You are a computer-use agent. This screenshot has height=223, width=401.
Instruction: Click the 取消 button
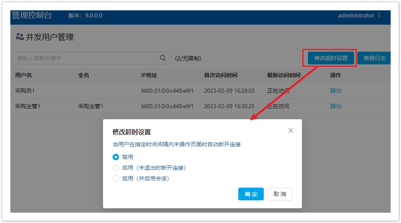[x=280, y=194]
